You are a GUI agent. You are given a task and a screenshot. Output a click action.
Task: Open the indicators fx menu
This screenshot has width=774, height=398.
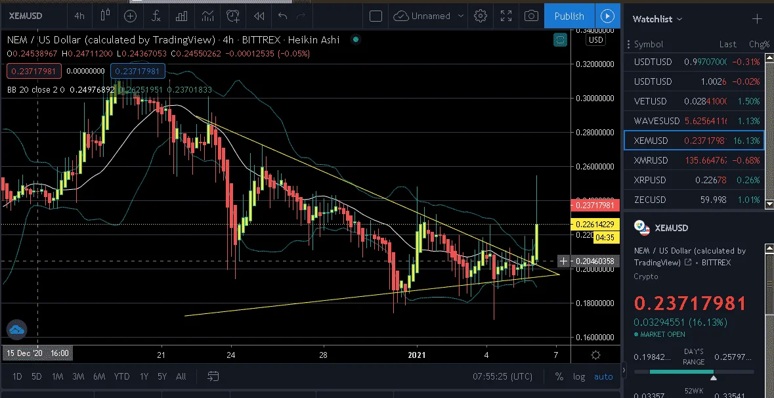click(x=156, y=16)
